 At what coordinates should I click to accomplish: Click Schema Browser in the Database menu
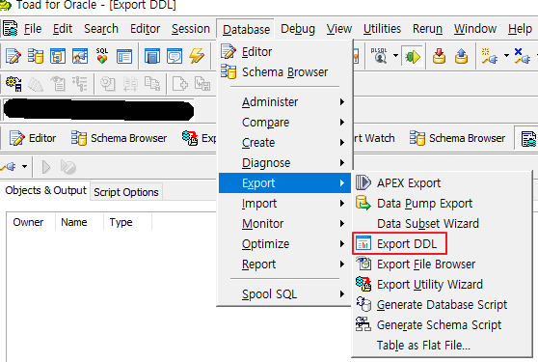[x=284, y=72]
